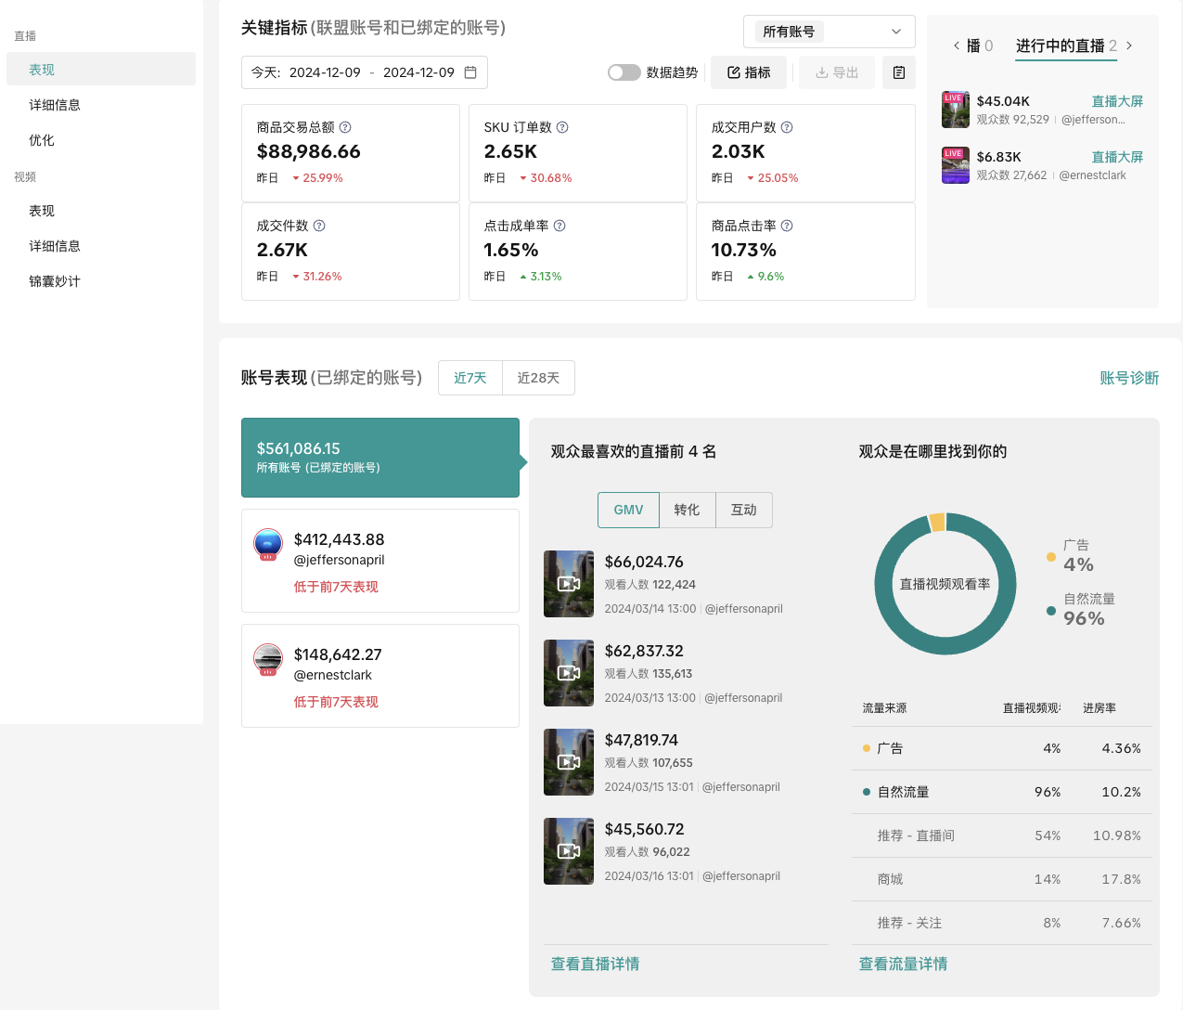This screenshot has height=1010, width=1183.
Task: Click help icon beside 成交件数
Action: pos(319,226)
